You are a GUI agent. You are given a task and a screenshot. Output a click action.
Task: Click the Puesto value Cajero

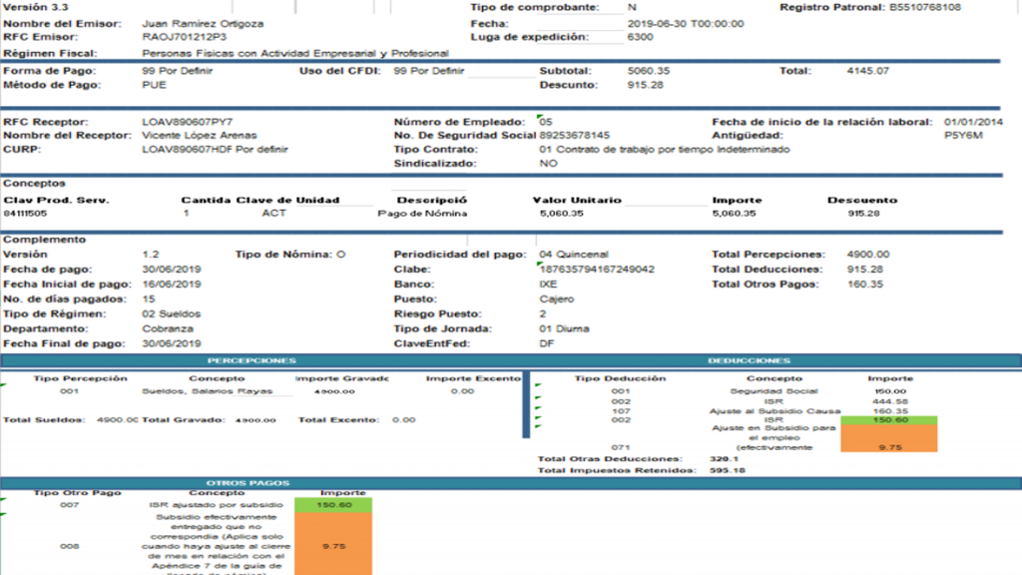coord(555,298)
